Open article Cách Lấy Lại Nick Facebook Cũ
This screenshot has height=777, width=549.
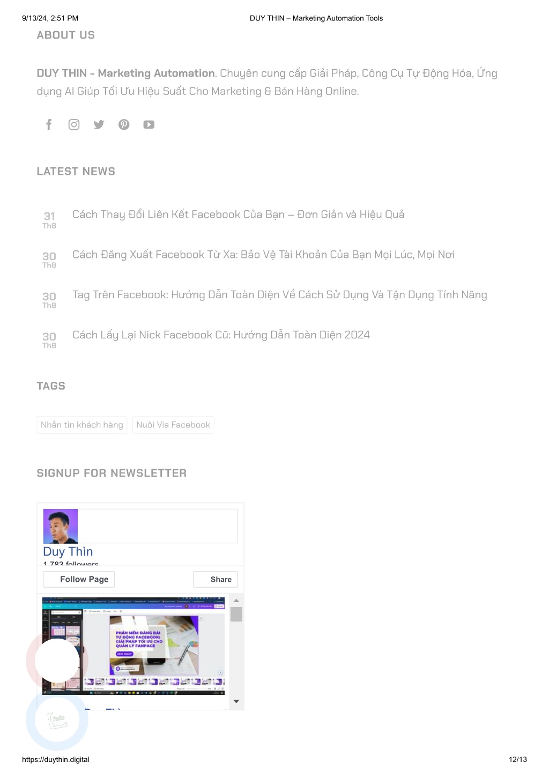click(221, 335)
